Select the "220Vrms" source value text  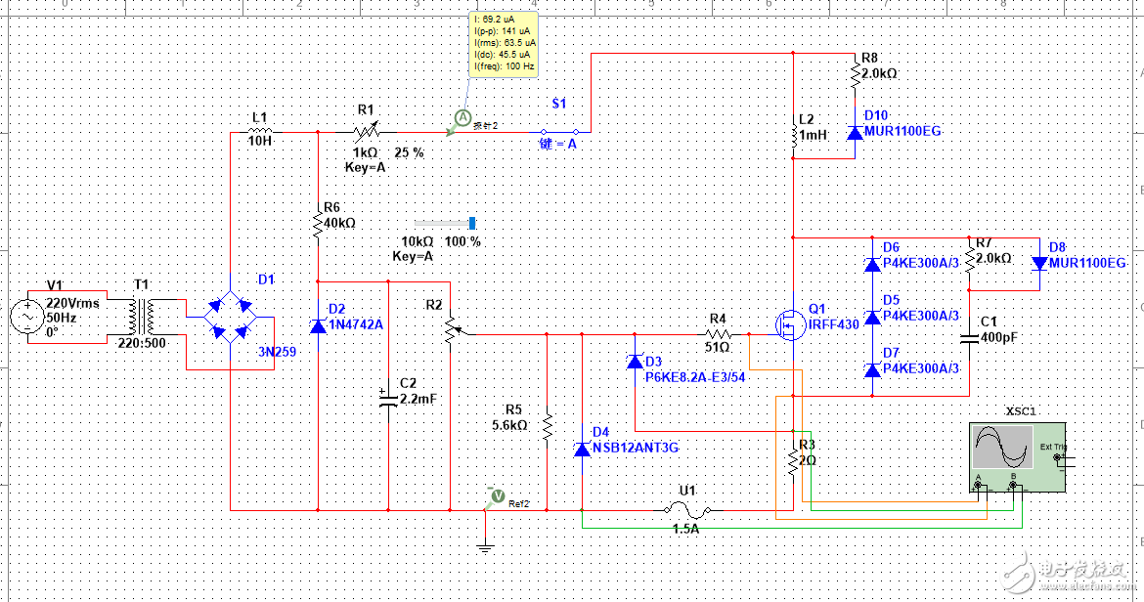tap(72, 302)
